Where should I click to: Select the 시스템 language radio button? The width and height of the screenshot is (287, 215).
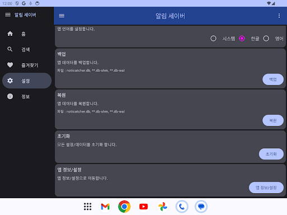point(214,39)
